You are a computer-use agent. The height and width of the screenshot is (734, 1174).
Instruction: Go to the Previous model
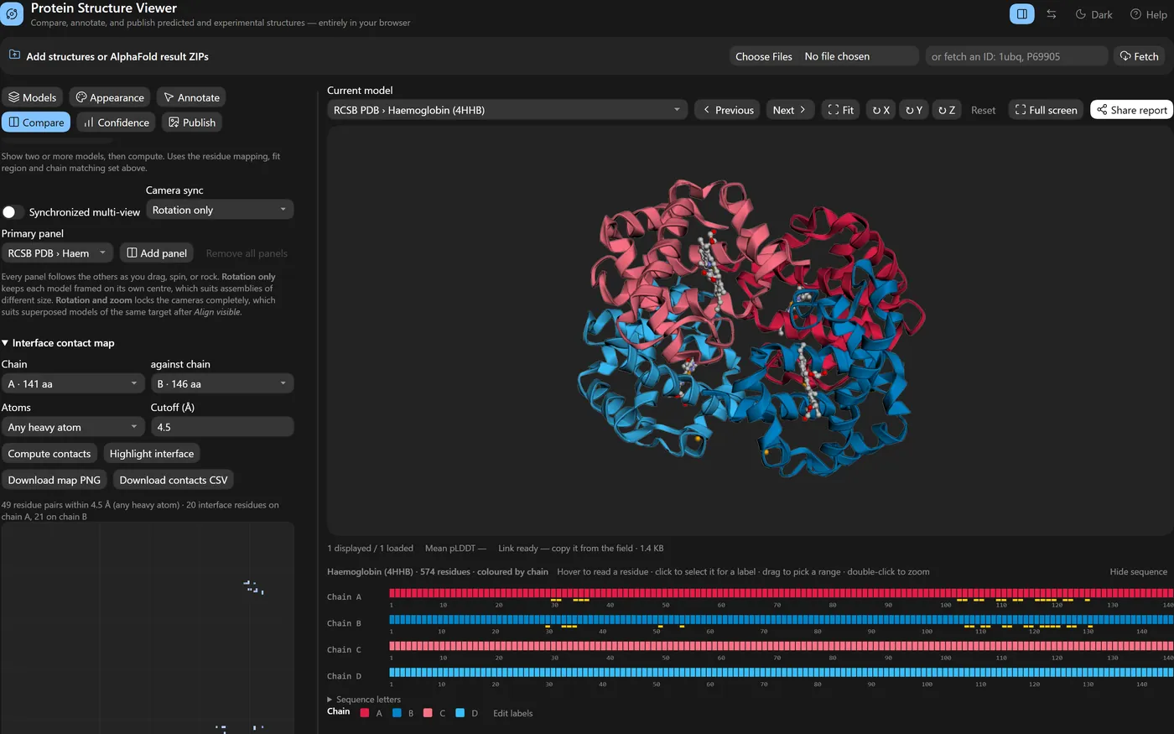(728, 110)
